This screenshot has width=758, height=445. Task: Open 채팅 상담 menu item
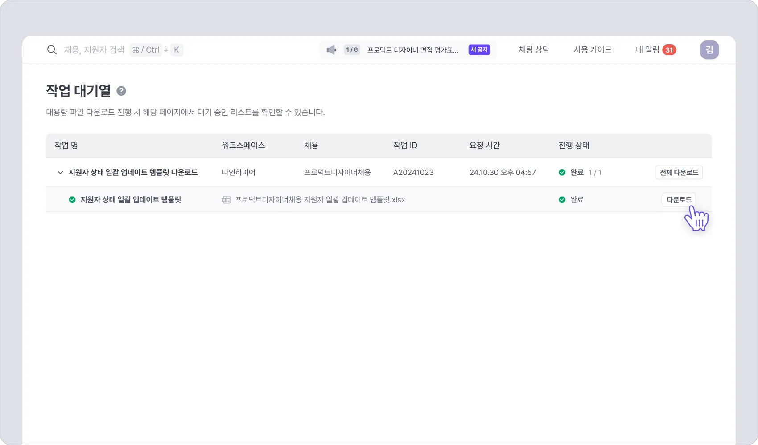pos(534,50)
